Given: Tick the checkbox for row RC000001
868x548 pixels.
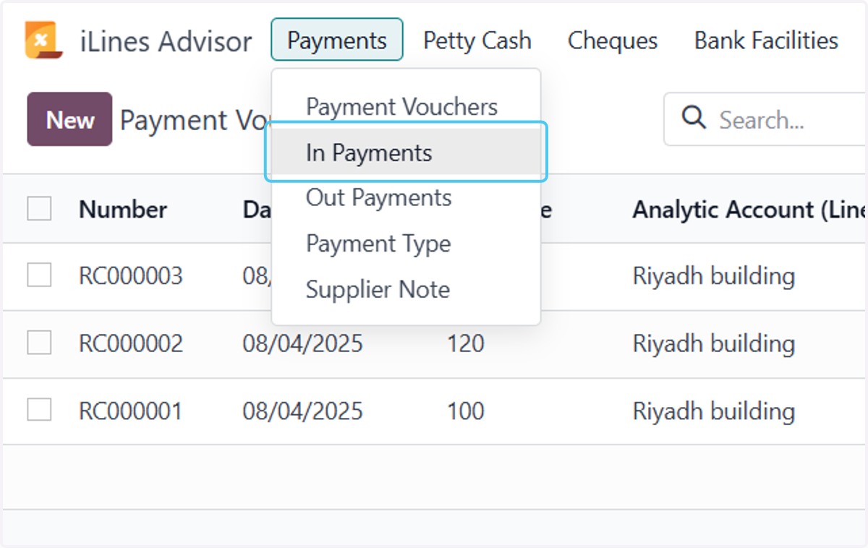Looking at the screenshot, I should pos(39,410).
